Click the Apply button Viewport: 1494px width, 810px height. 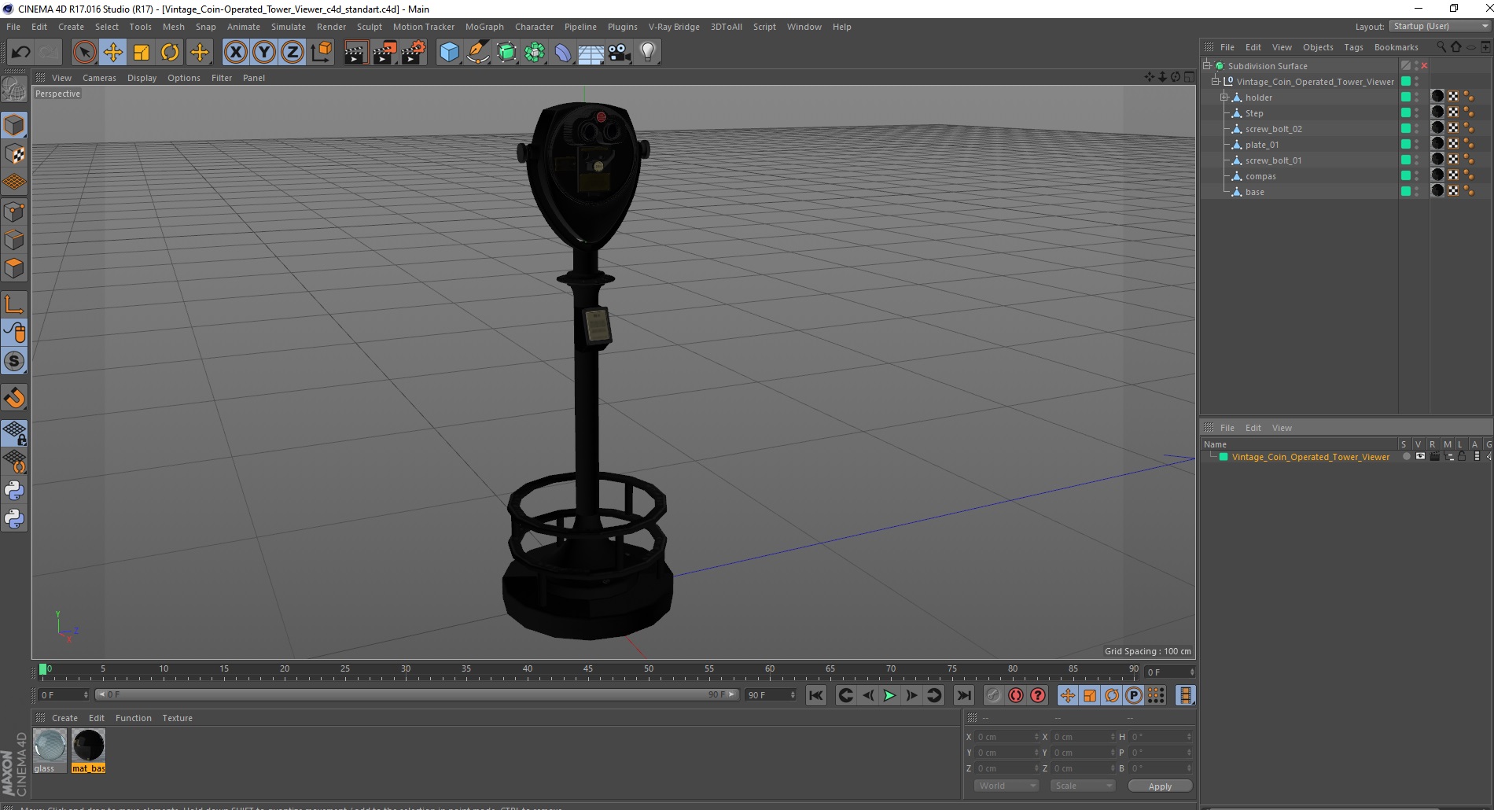point(1160,786)
